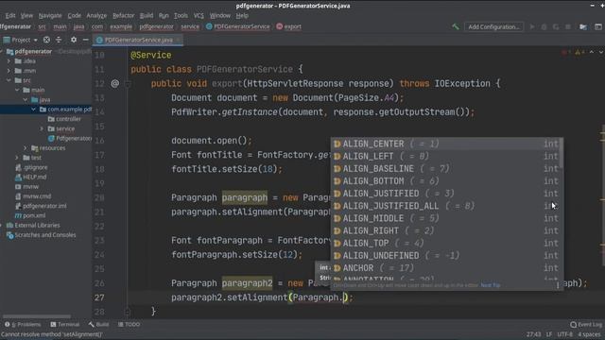Expand the .idea folder
605x340 pixels.
coord(9,60)
